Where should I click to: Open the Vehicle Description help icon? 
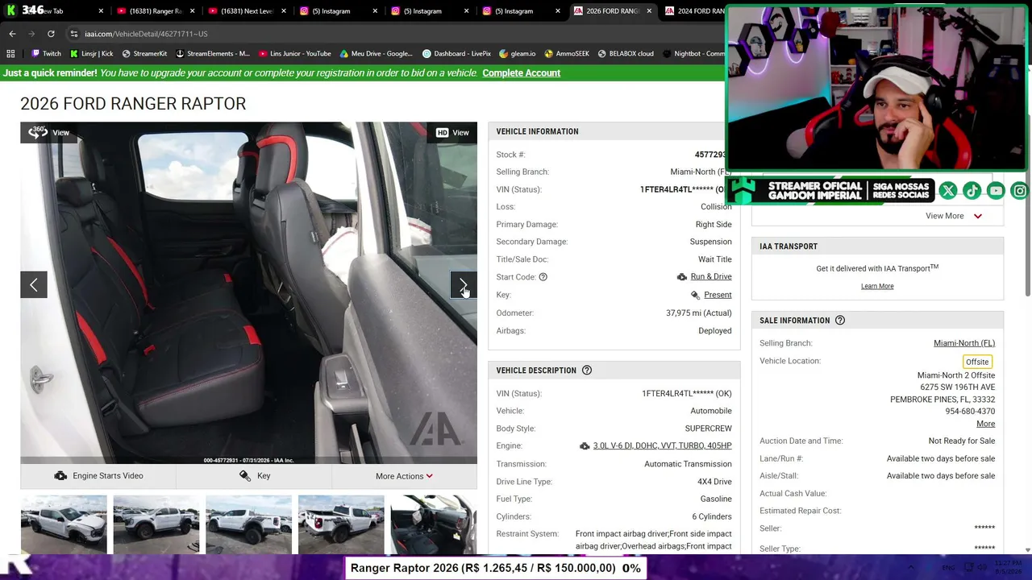(587, 371)
